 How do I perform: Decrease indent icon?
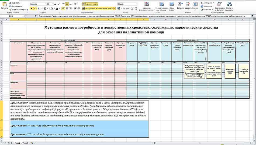click(75, 8)
